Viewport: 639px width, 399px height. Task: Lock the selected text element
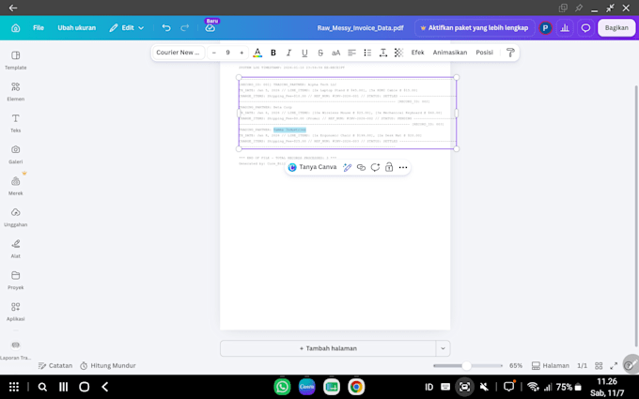pos(389,167)
